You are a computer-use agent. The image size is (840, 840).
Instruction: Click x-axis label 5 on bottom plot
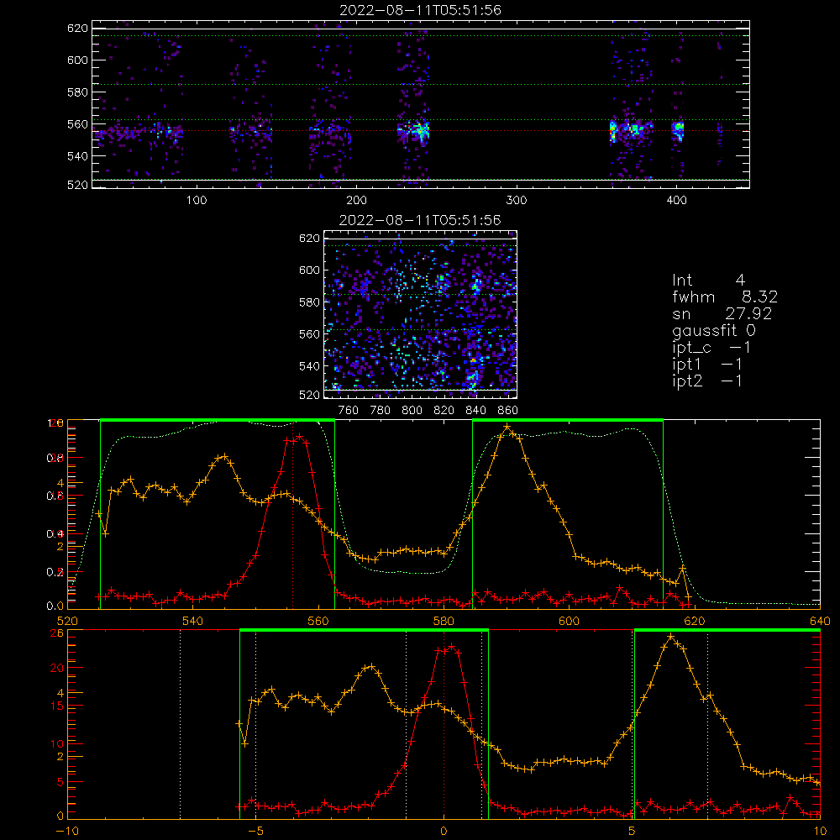(632, 832)
